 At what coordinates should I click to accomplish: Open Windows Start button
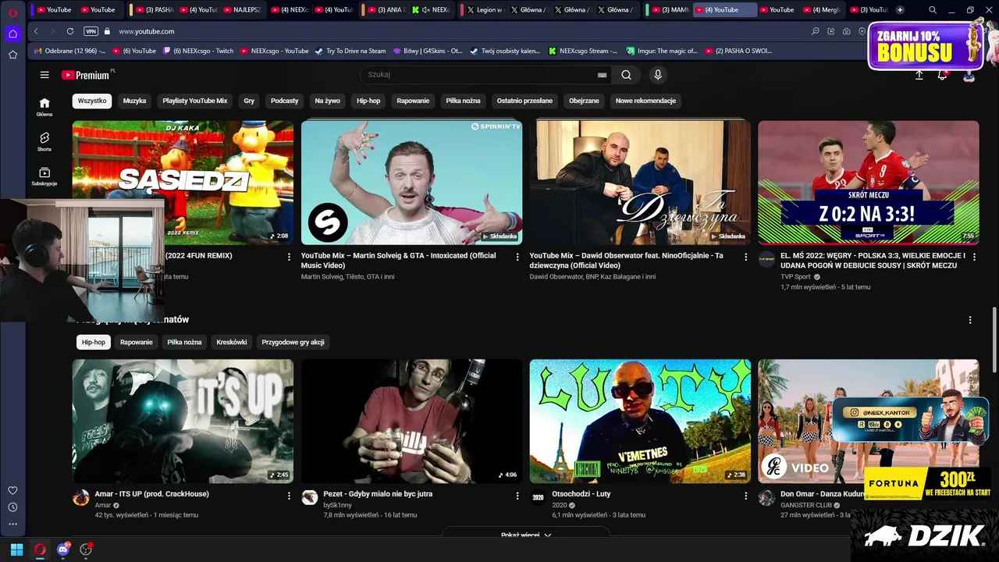(x=16, y=550)
